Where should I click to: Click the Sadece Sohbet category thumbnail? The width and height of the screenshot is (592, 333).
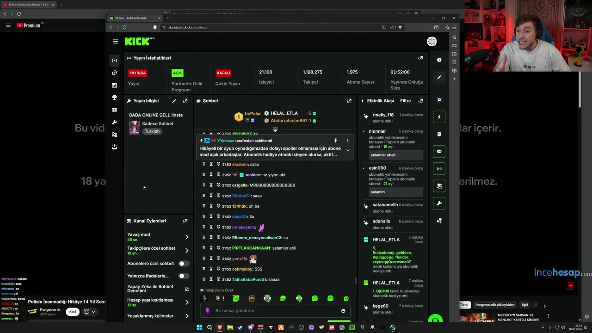134,128
